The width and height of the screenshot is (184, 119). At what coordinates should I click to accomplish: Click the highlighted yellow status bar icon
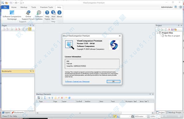pyautogui.click(x=115, y=116)
